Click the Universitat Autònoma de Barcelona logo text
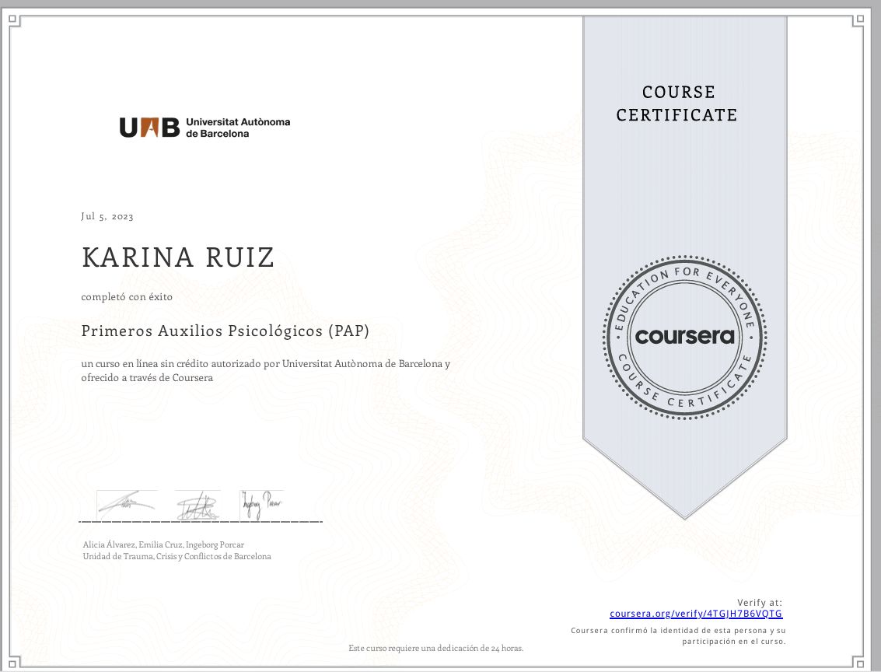Viewport: 881px width, 672px height. click(x=238, y=128)
